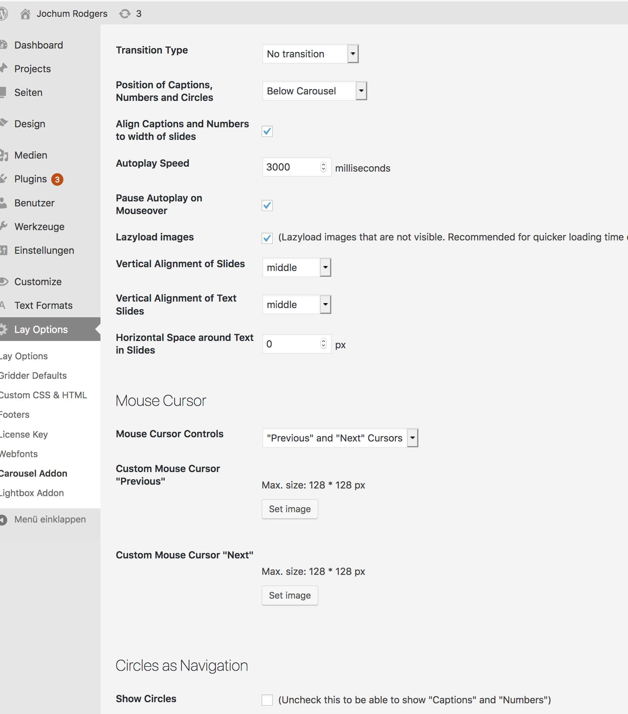This screenshot has width=628, height=714.
Task: Click the Lay Options gear icon
Action: (3, 329)
